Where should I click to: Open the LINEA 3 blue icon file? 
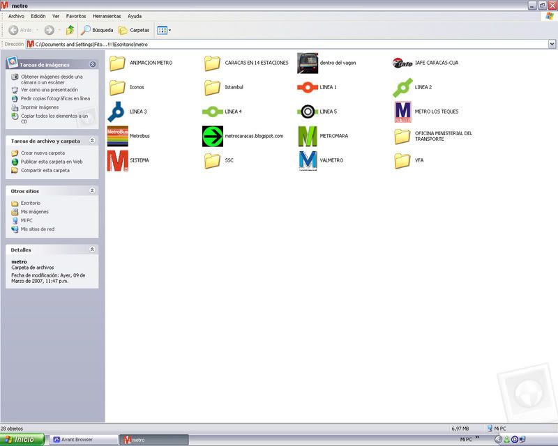tap(117, 111)
